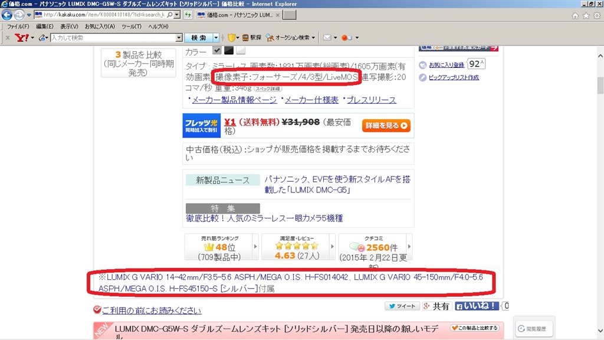Open the ファイル(F) menu
Viewport: 604px width, 340px height.
pos(18,26)
